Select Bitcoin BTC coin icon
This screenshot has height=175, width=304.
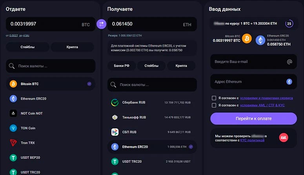coord(13,84)
